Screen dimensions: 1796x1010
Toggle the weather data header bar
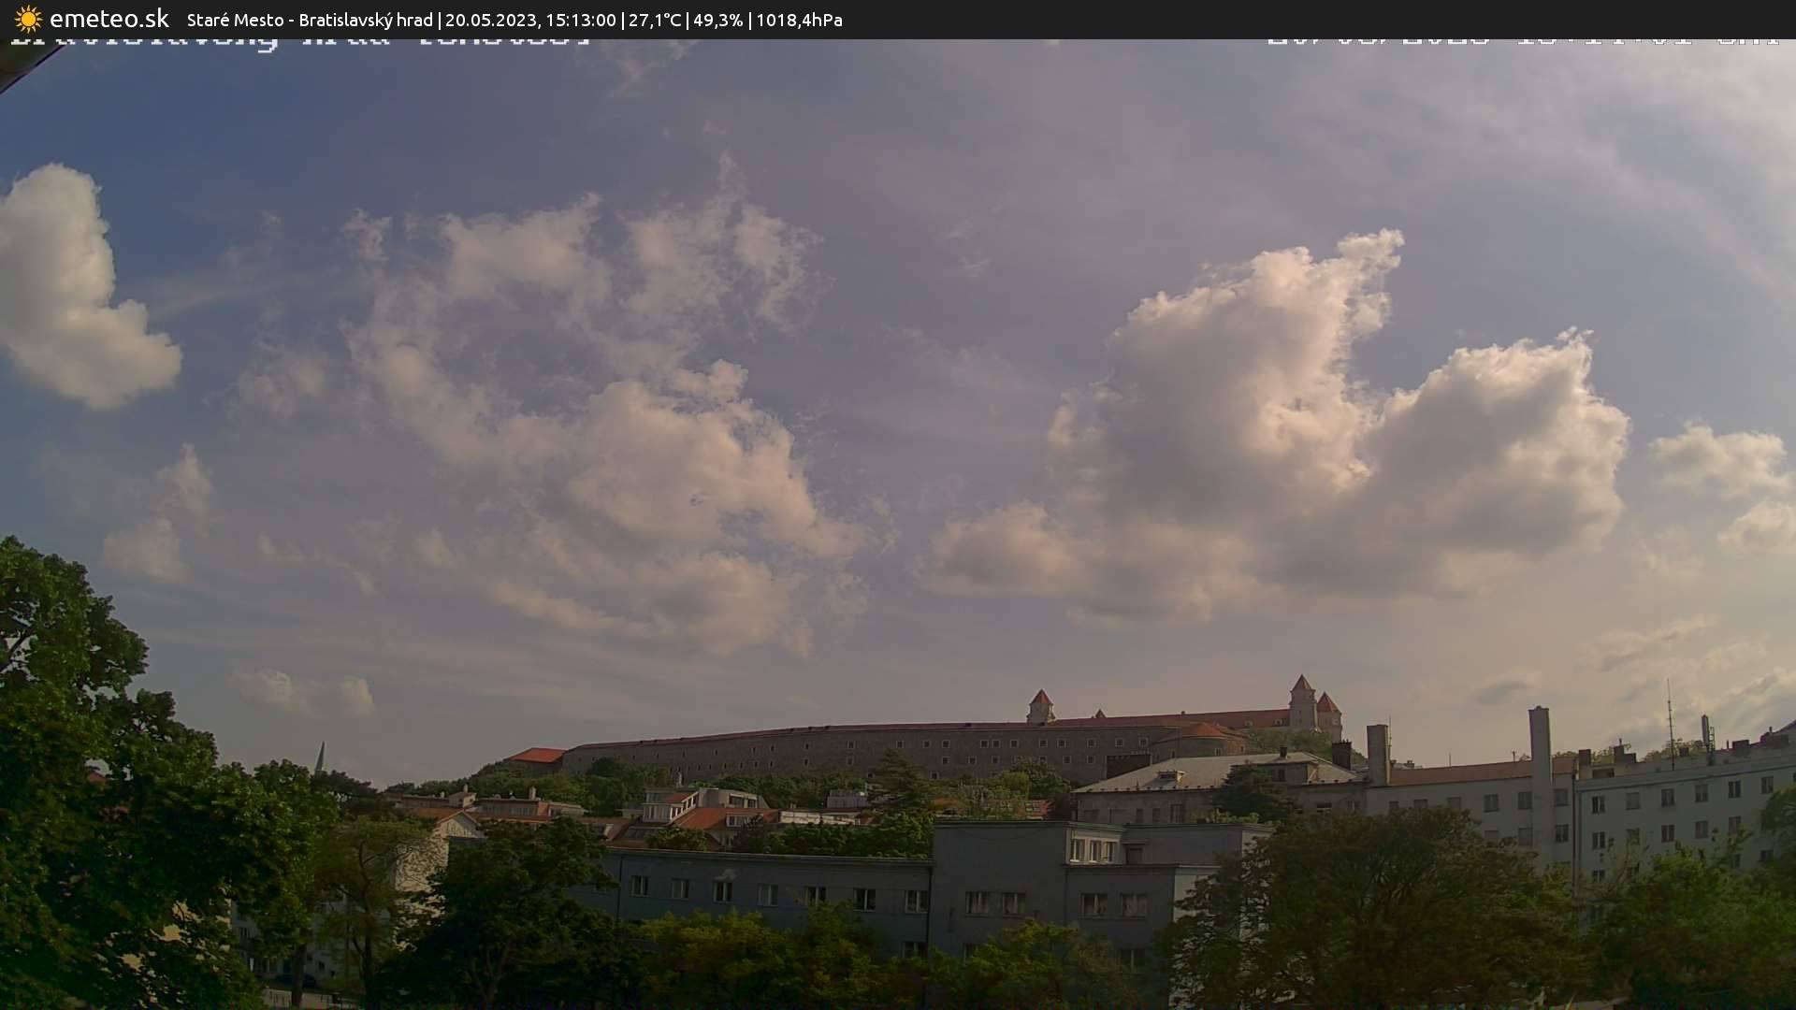[898, 20]
